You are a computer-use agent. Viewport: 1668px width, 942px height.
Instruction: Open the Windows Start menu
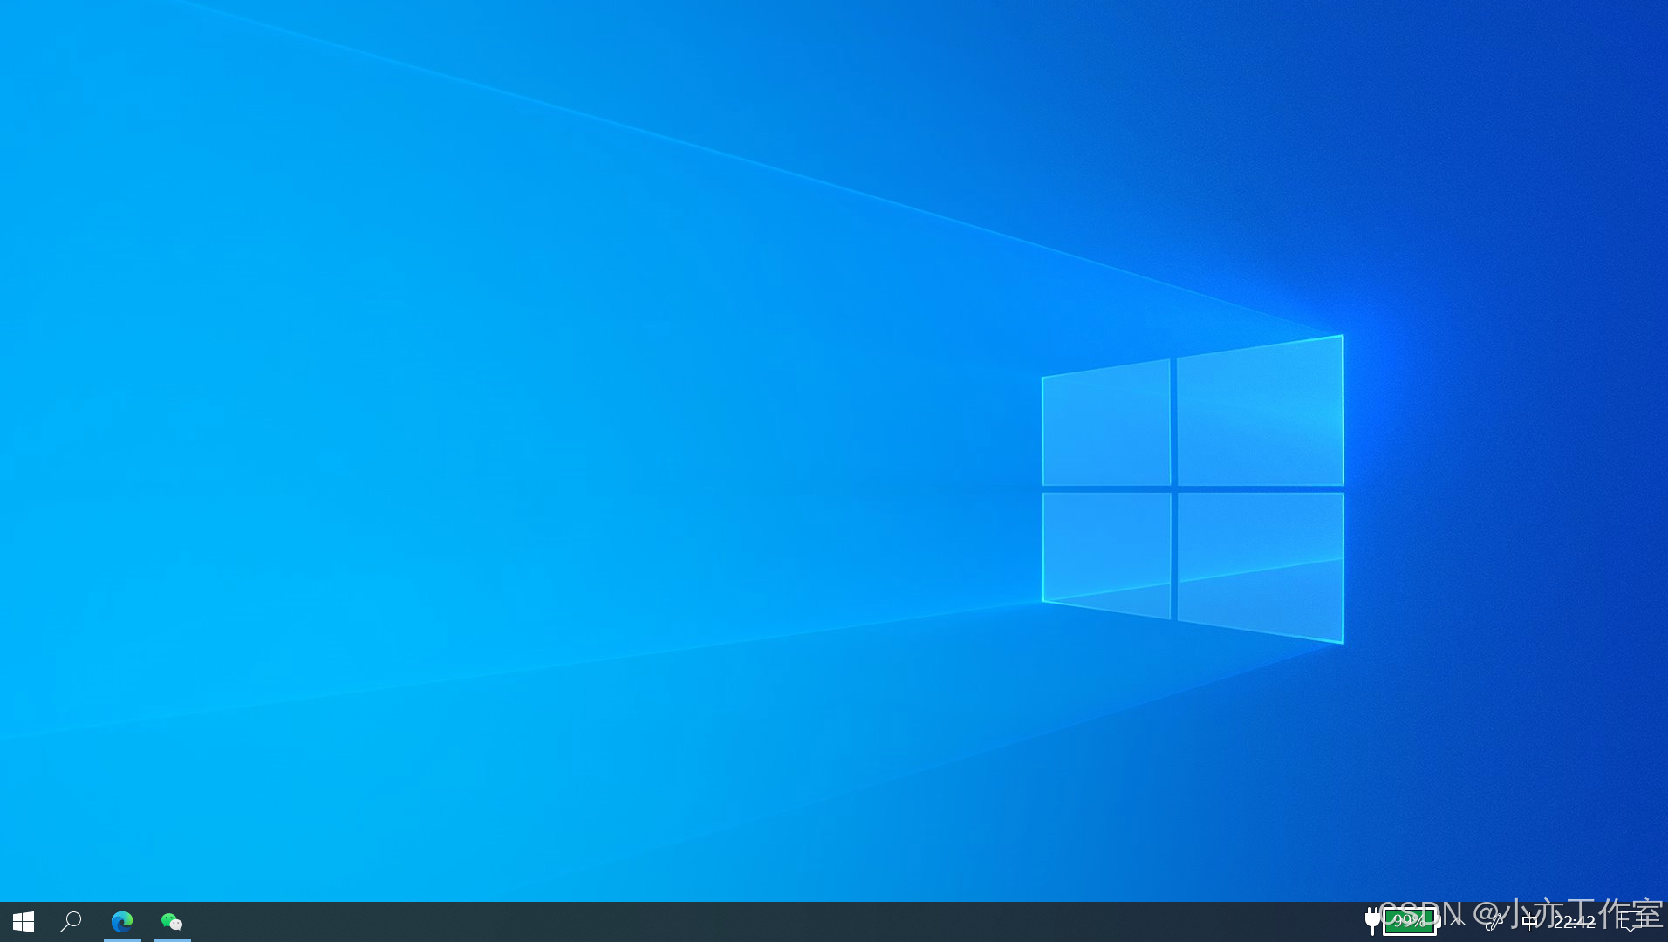point(24,922)
